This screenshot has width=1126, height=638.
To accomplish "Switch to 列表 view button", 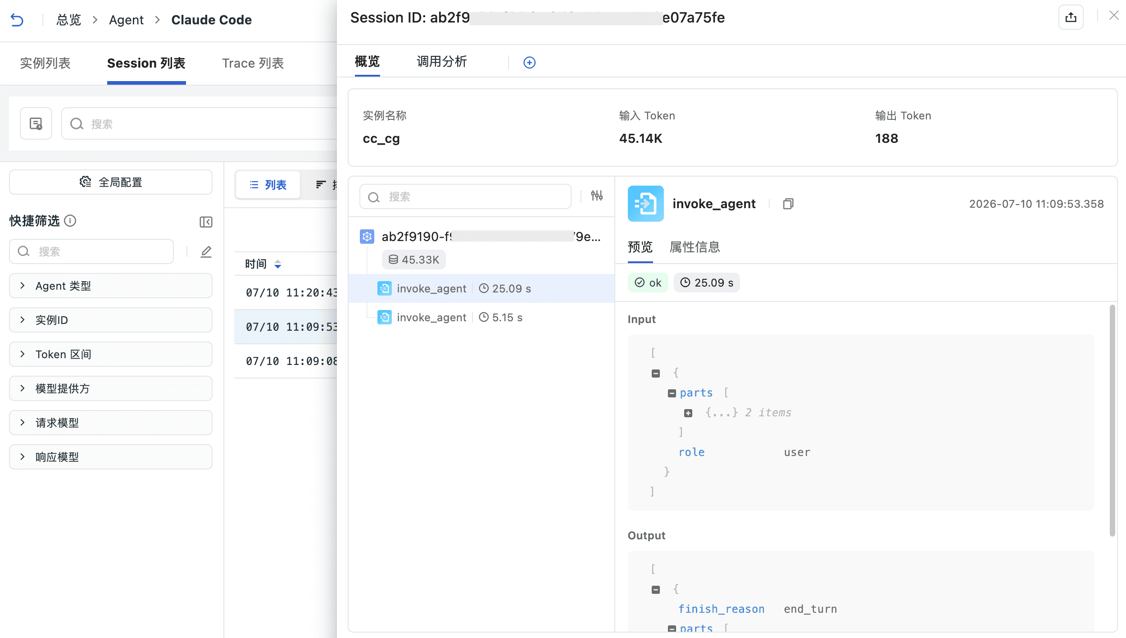I will click(x=268, y=185).
